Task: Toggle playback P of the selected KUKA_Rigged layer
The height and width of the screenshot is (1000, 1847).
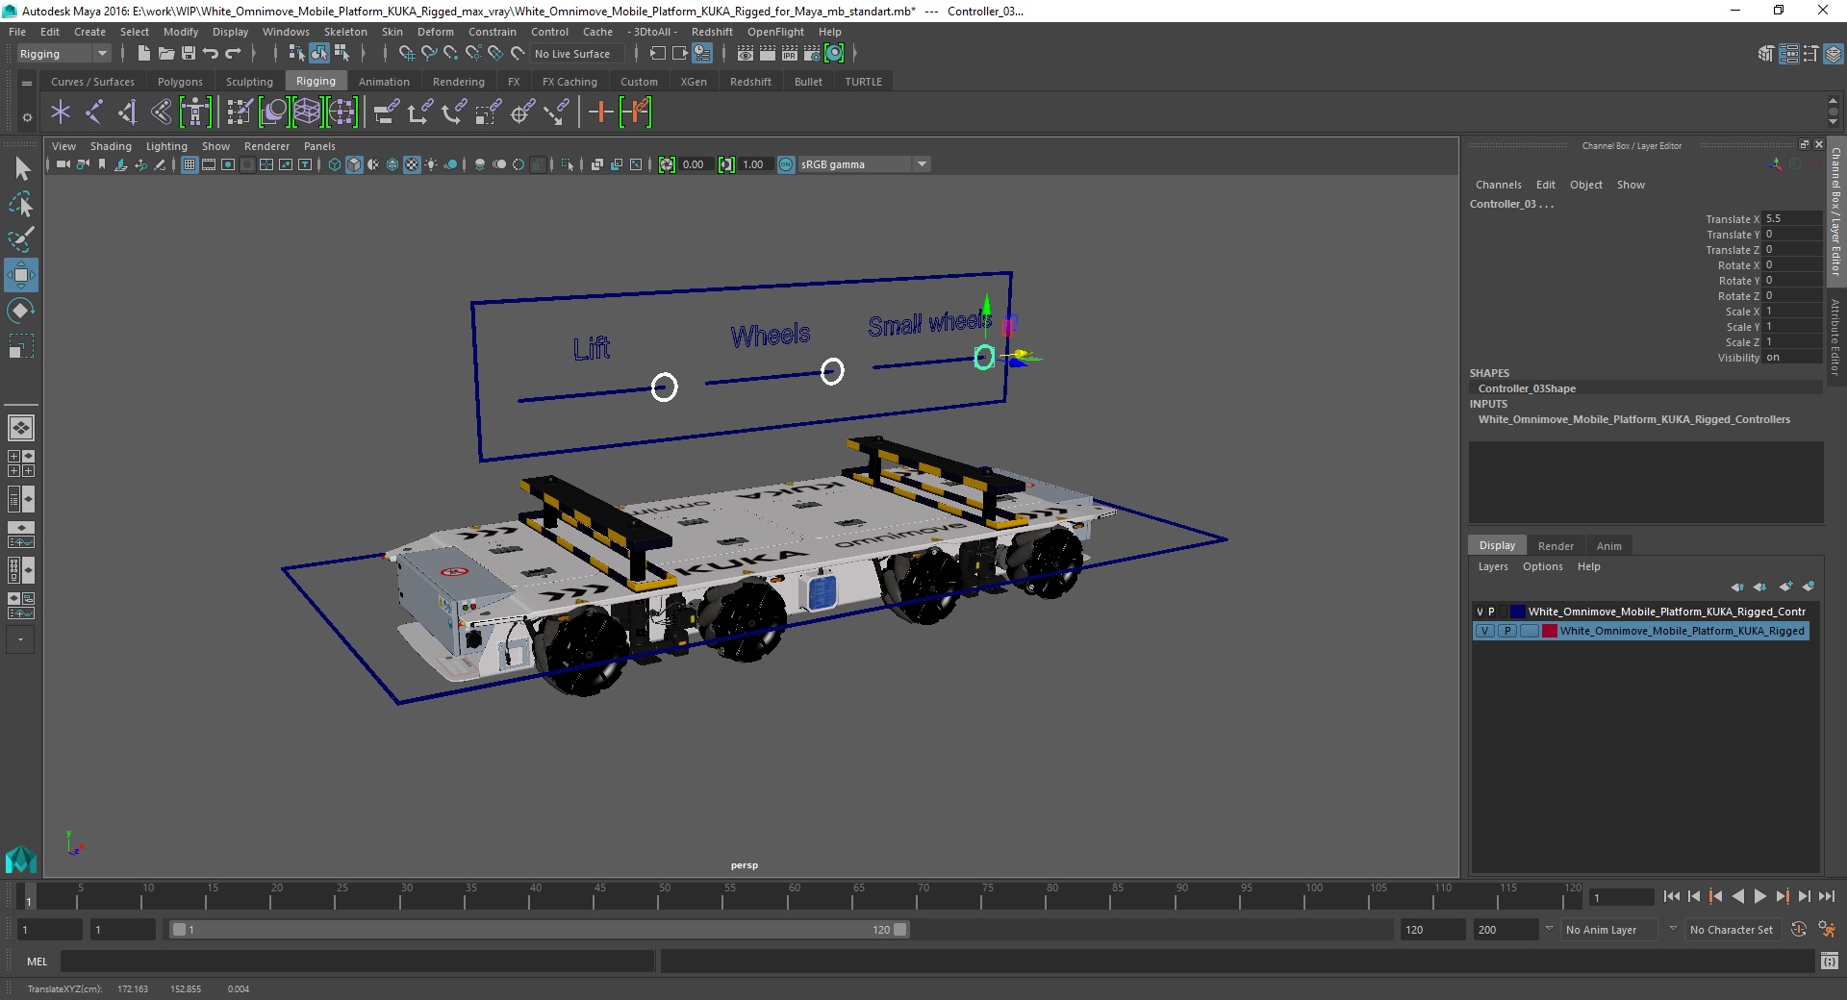Action: pyautogui.click(x=1507, y=631)
